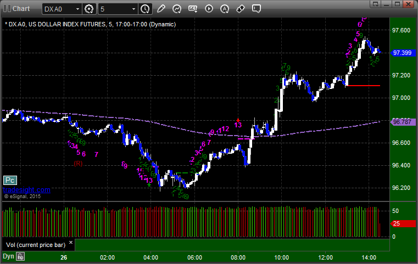Viewport: 418px width, 264px height.
Task: Select the red horizontal support line
Action: 364,86
